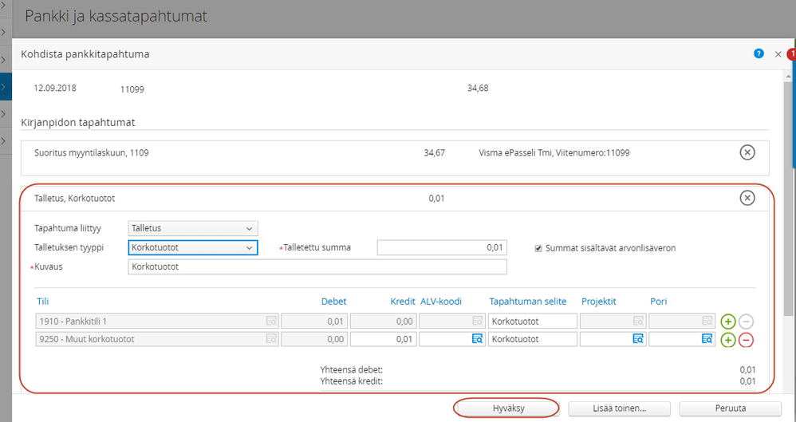
Task: Open ALV-koodi lookup icon on second row
Action: (x=476, y=339)
